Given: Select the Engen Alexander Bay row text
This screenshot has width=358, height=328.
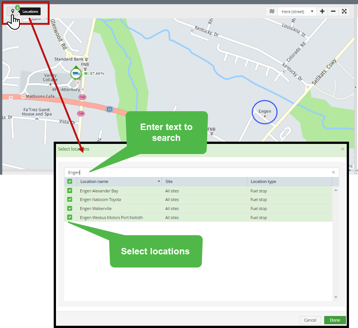Looking at the screenshot, I should [99, 191].
